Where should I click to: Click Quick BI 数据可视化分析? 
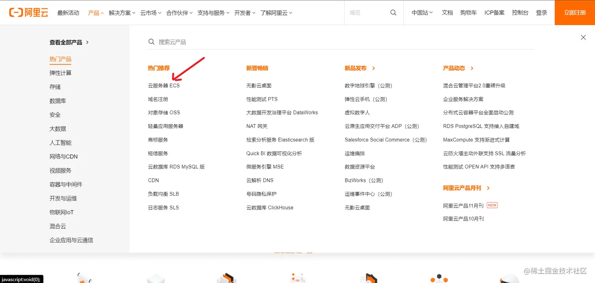[274, 153]
